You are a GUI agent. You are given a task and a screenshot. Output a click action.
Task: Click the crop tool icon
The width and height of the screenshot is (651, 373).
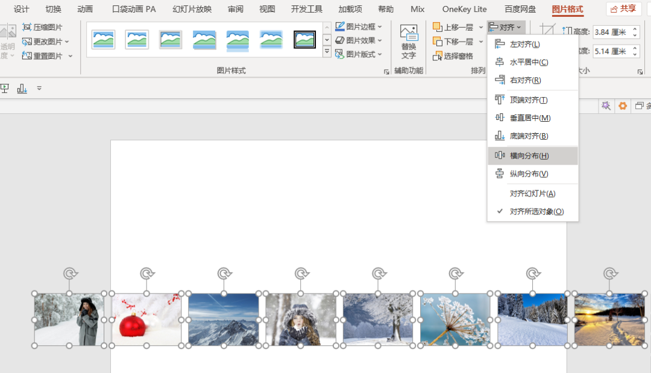(x=547, y=30)
